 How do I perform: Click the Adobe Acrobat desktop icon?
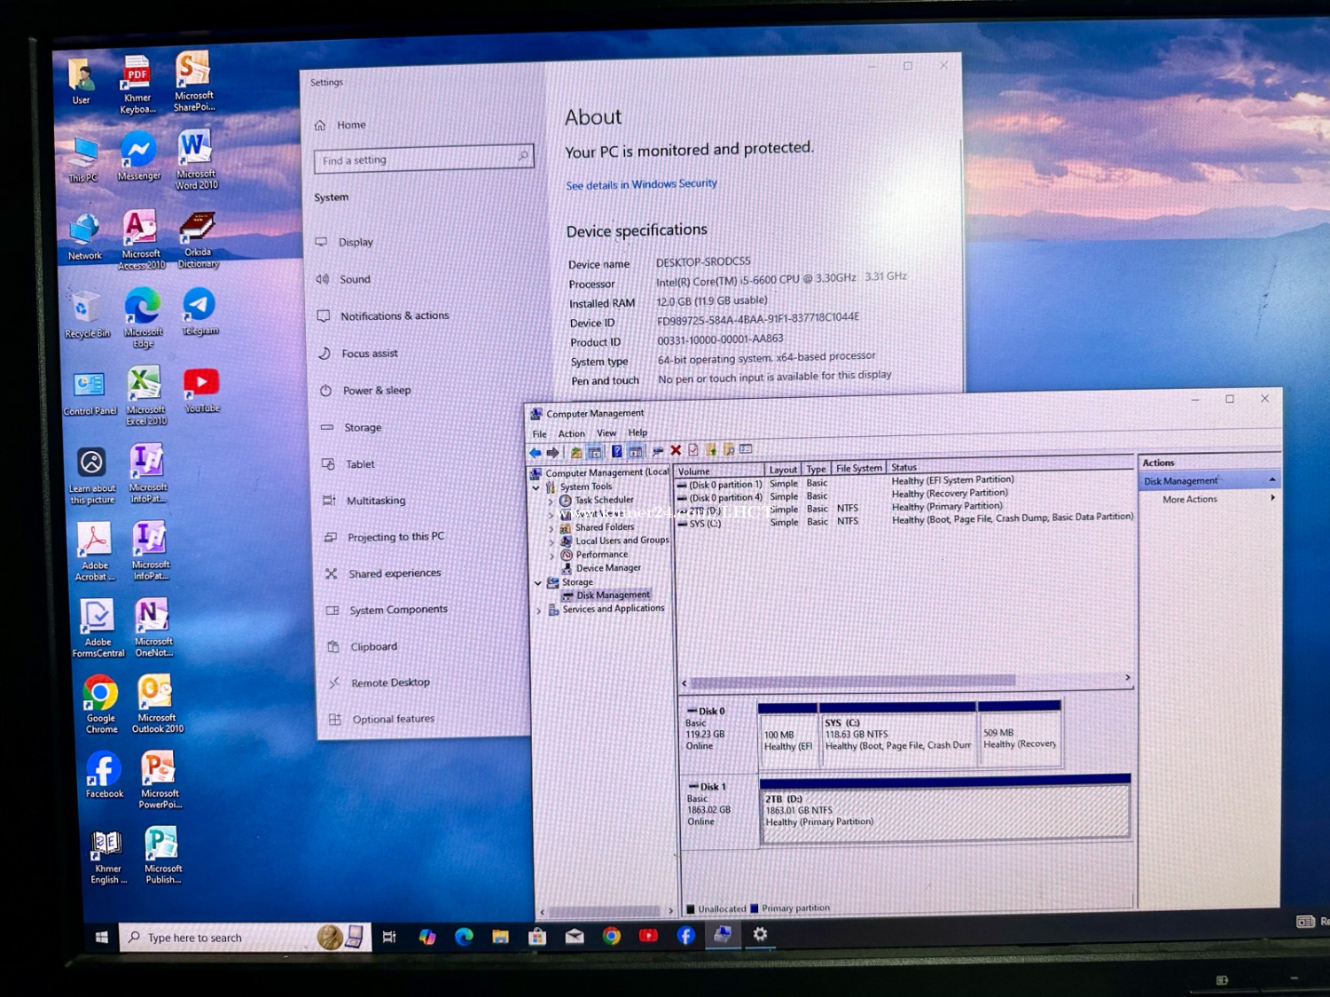coord(95,551)
